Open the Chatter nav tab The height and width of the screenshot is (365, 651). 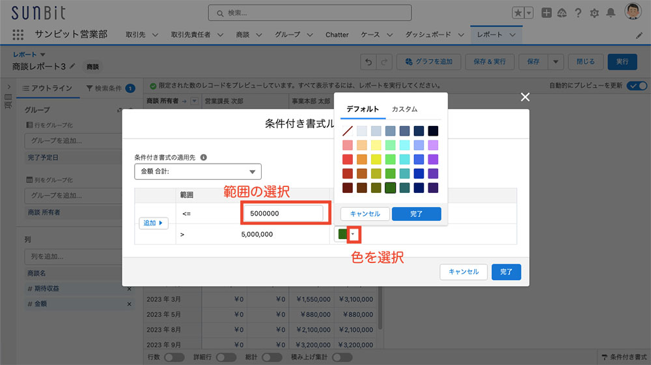tap(337, 35)
